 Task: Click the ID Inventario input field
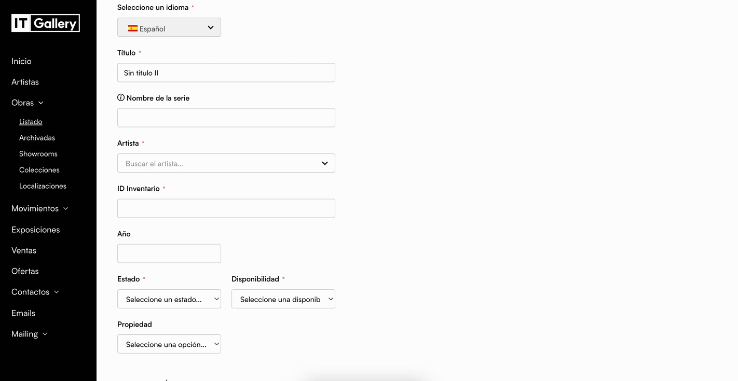click(226, 208)
